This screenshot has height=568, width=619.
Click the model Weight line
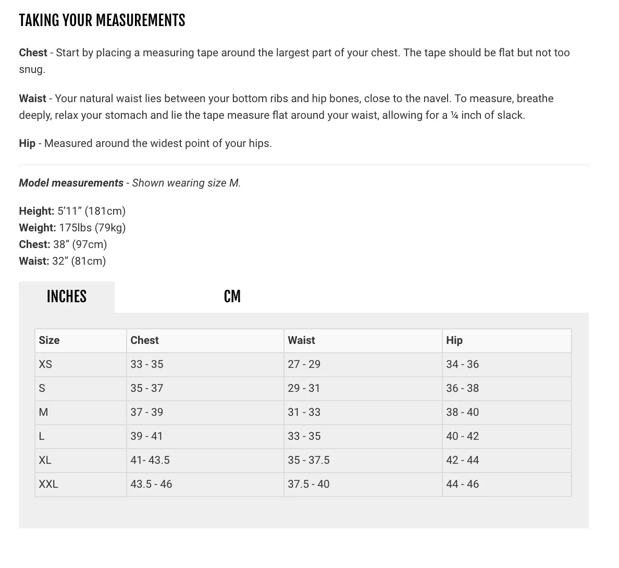[72, 227]
